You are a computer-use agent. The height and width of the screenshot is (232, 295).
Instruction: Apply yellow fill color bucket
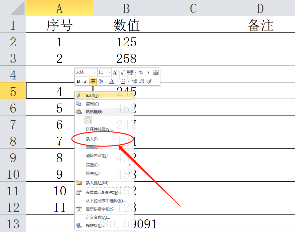pos(101,81)
